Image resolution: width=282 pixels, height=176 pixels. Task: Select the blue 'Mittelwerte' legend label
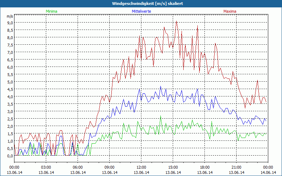141,11
